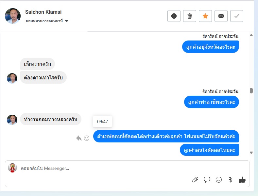Attach a file with paperclip icon

(x=195, y=179)
